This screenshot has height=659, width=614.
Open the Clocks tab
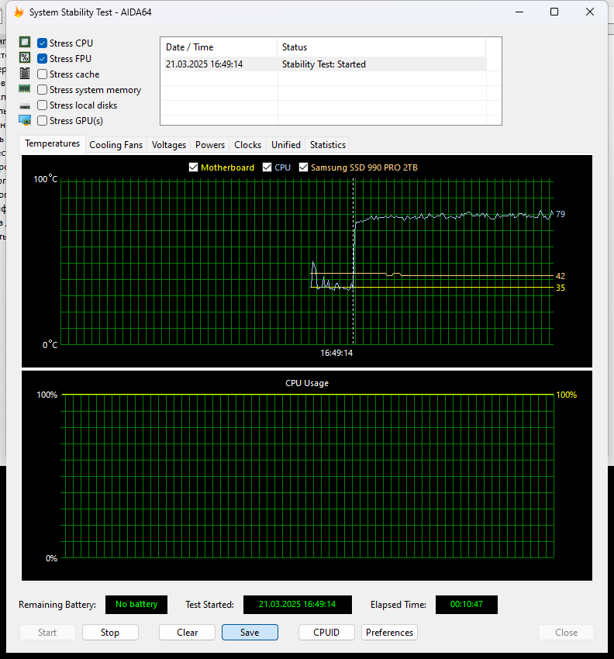tap(247, 145)
